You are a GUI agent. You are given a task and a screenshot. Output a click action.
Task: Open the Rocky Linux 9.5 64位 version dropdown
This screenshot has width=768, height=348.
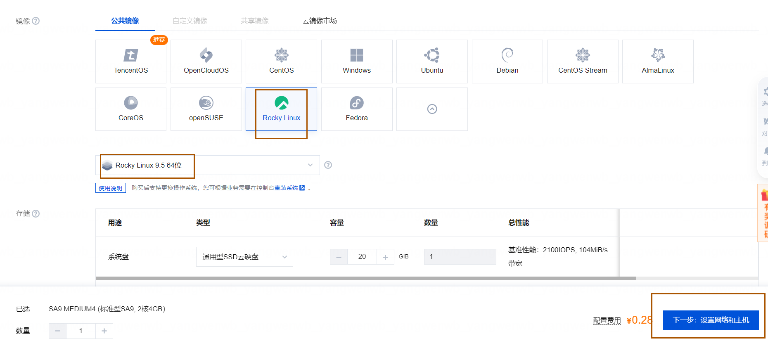coord(208,165)
